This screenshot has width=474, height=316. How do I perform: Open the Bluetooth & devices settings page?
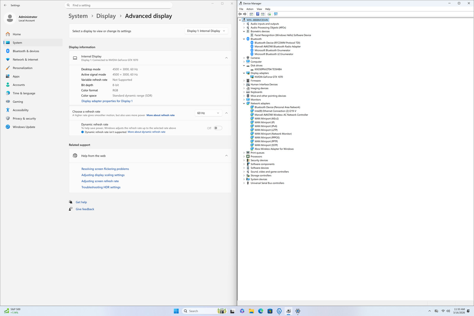coord(26,51)
